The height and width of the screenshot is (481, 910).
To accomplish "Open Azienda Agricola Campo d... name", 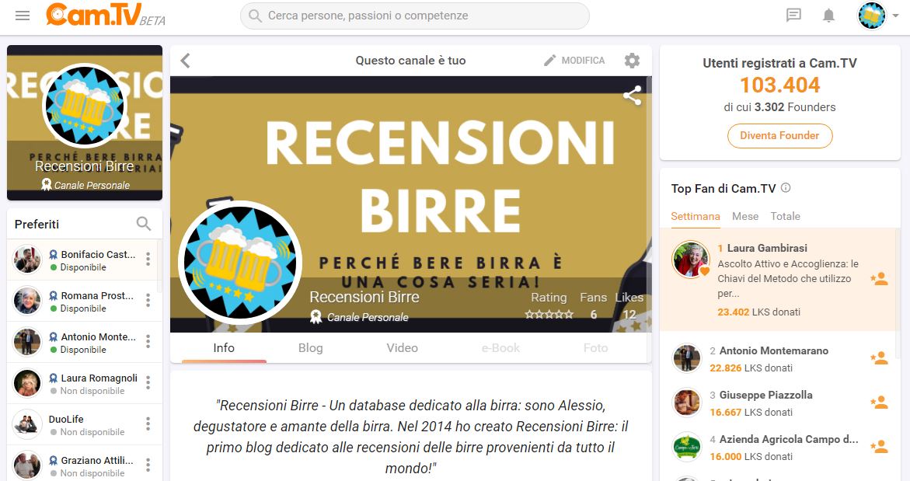I will click(789, 439).
